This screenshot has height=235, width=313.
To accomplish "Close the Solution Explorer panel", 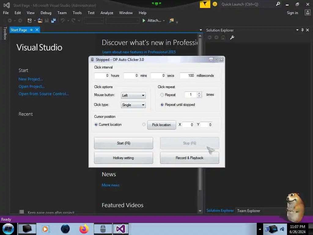I will click(x=307, y=30).
